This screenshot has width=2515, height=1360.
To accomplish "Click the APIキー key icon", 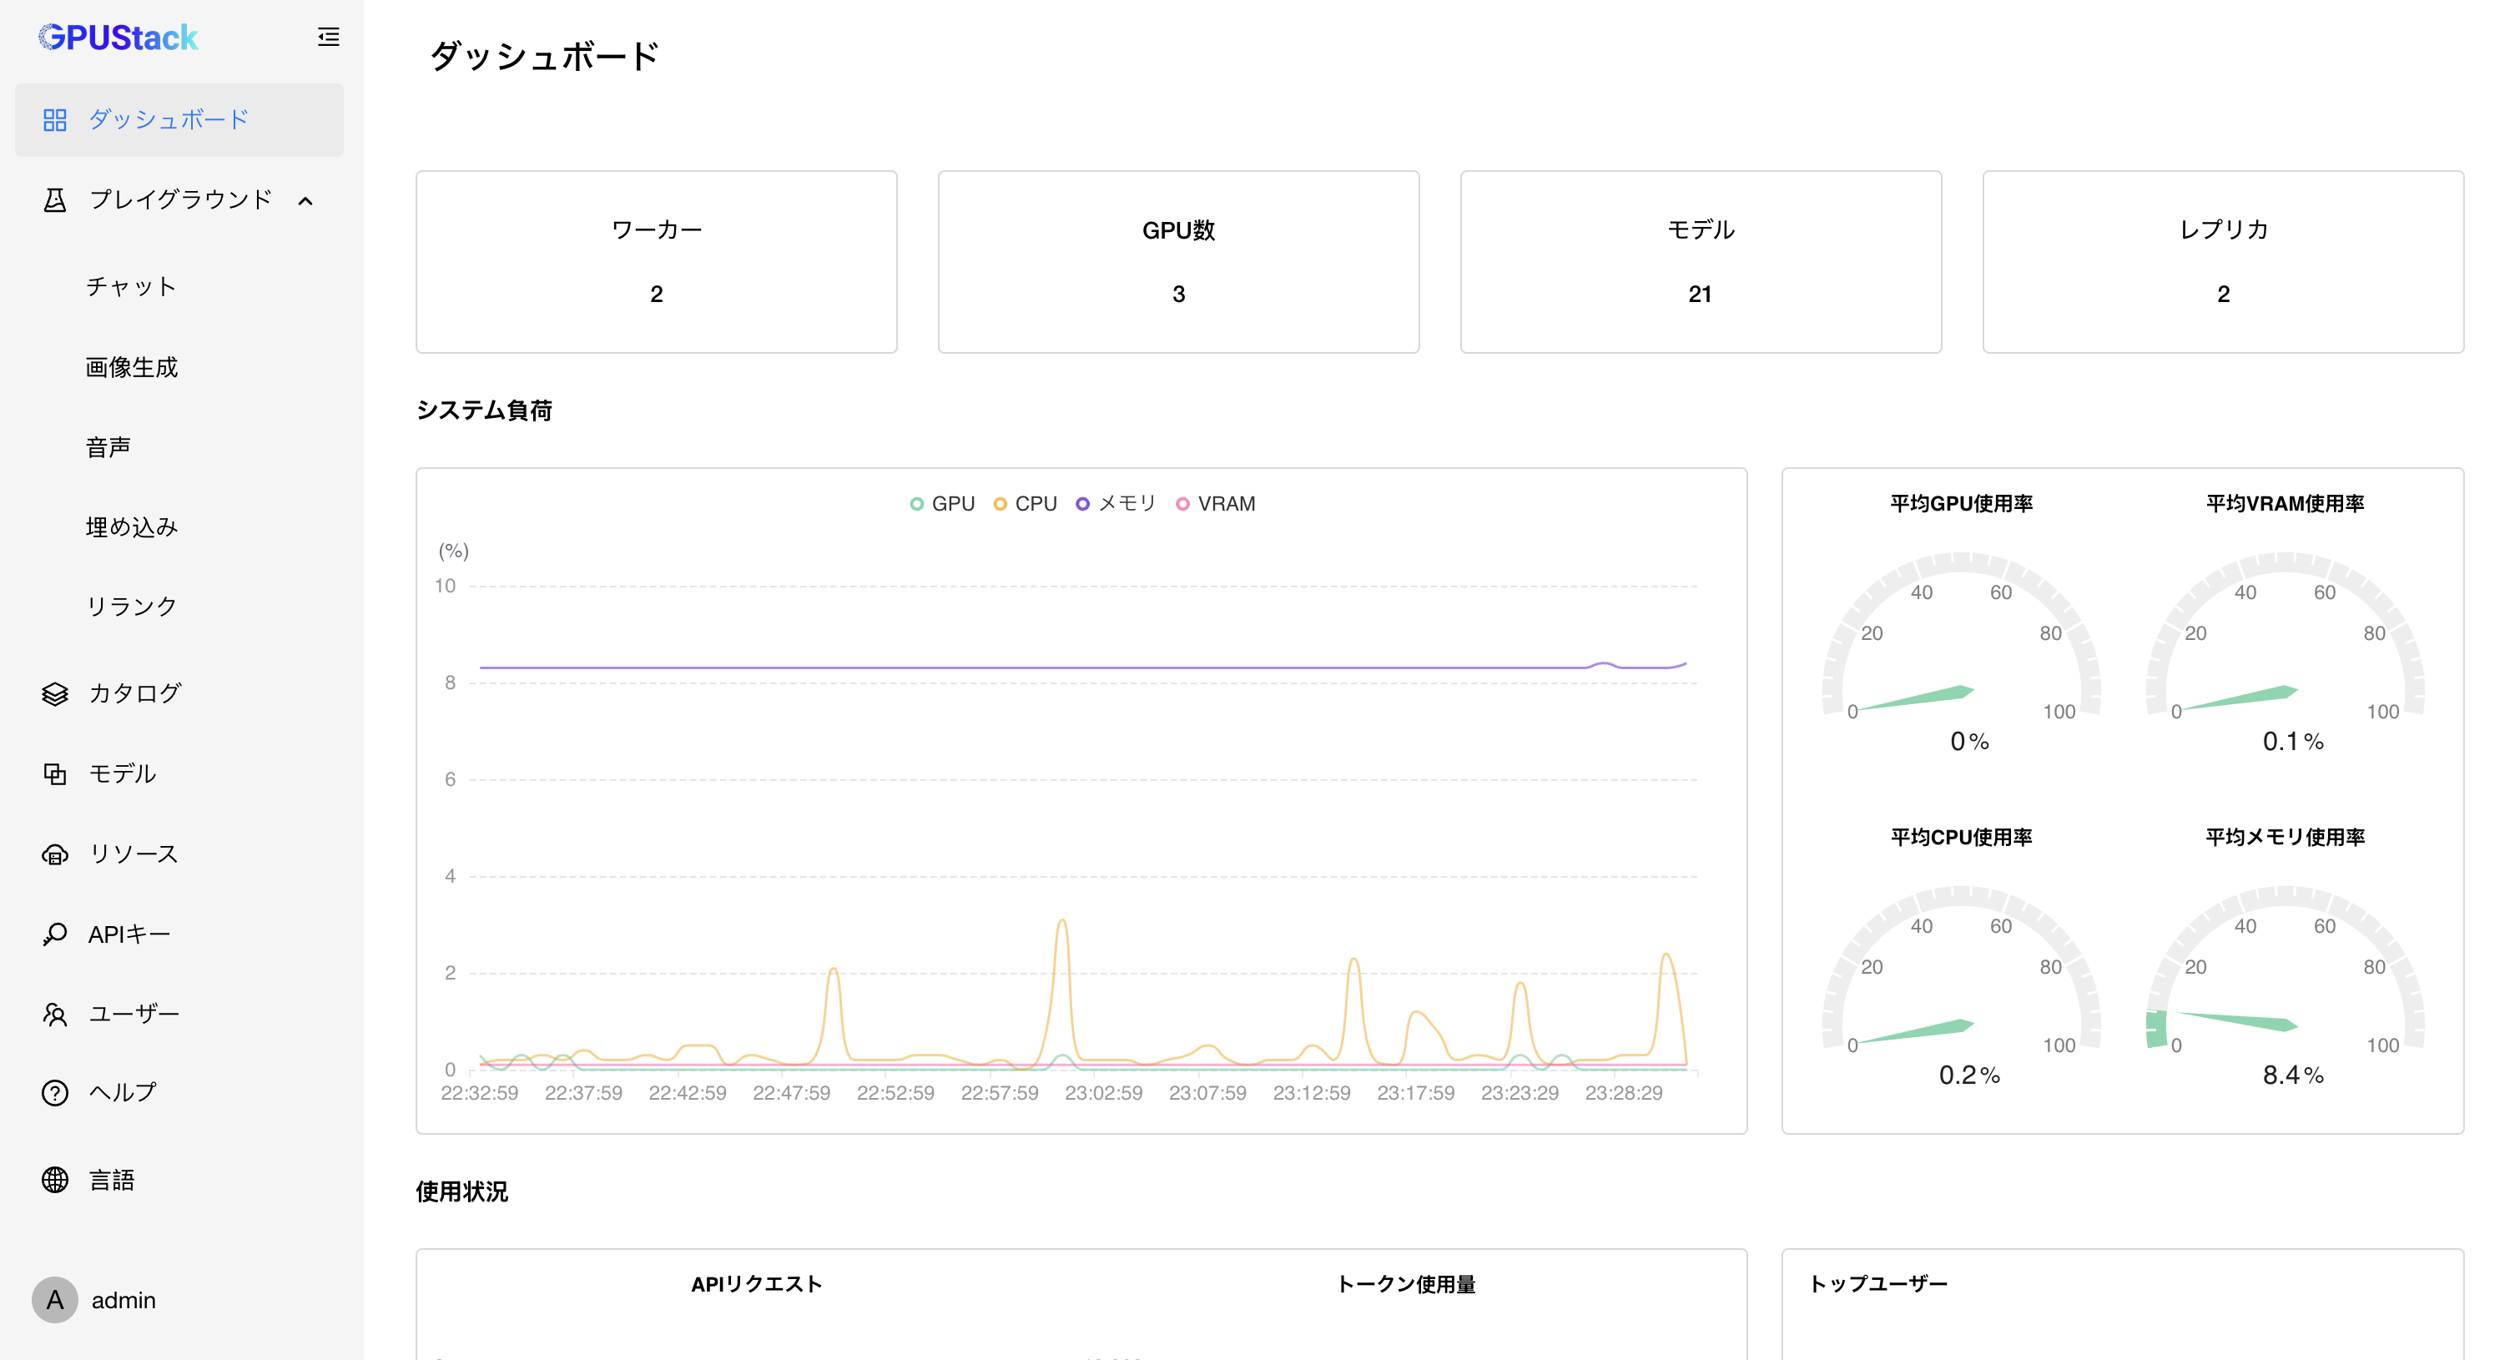I will point(55,934).
